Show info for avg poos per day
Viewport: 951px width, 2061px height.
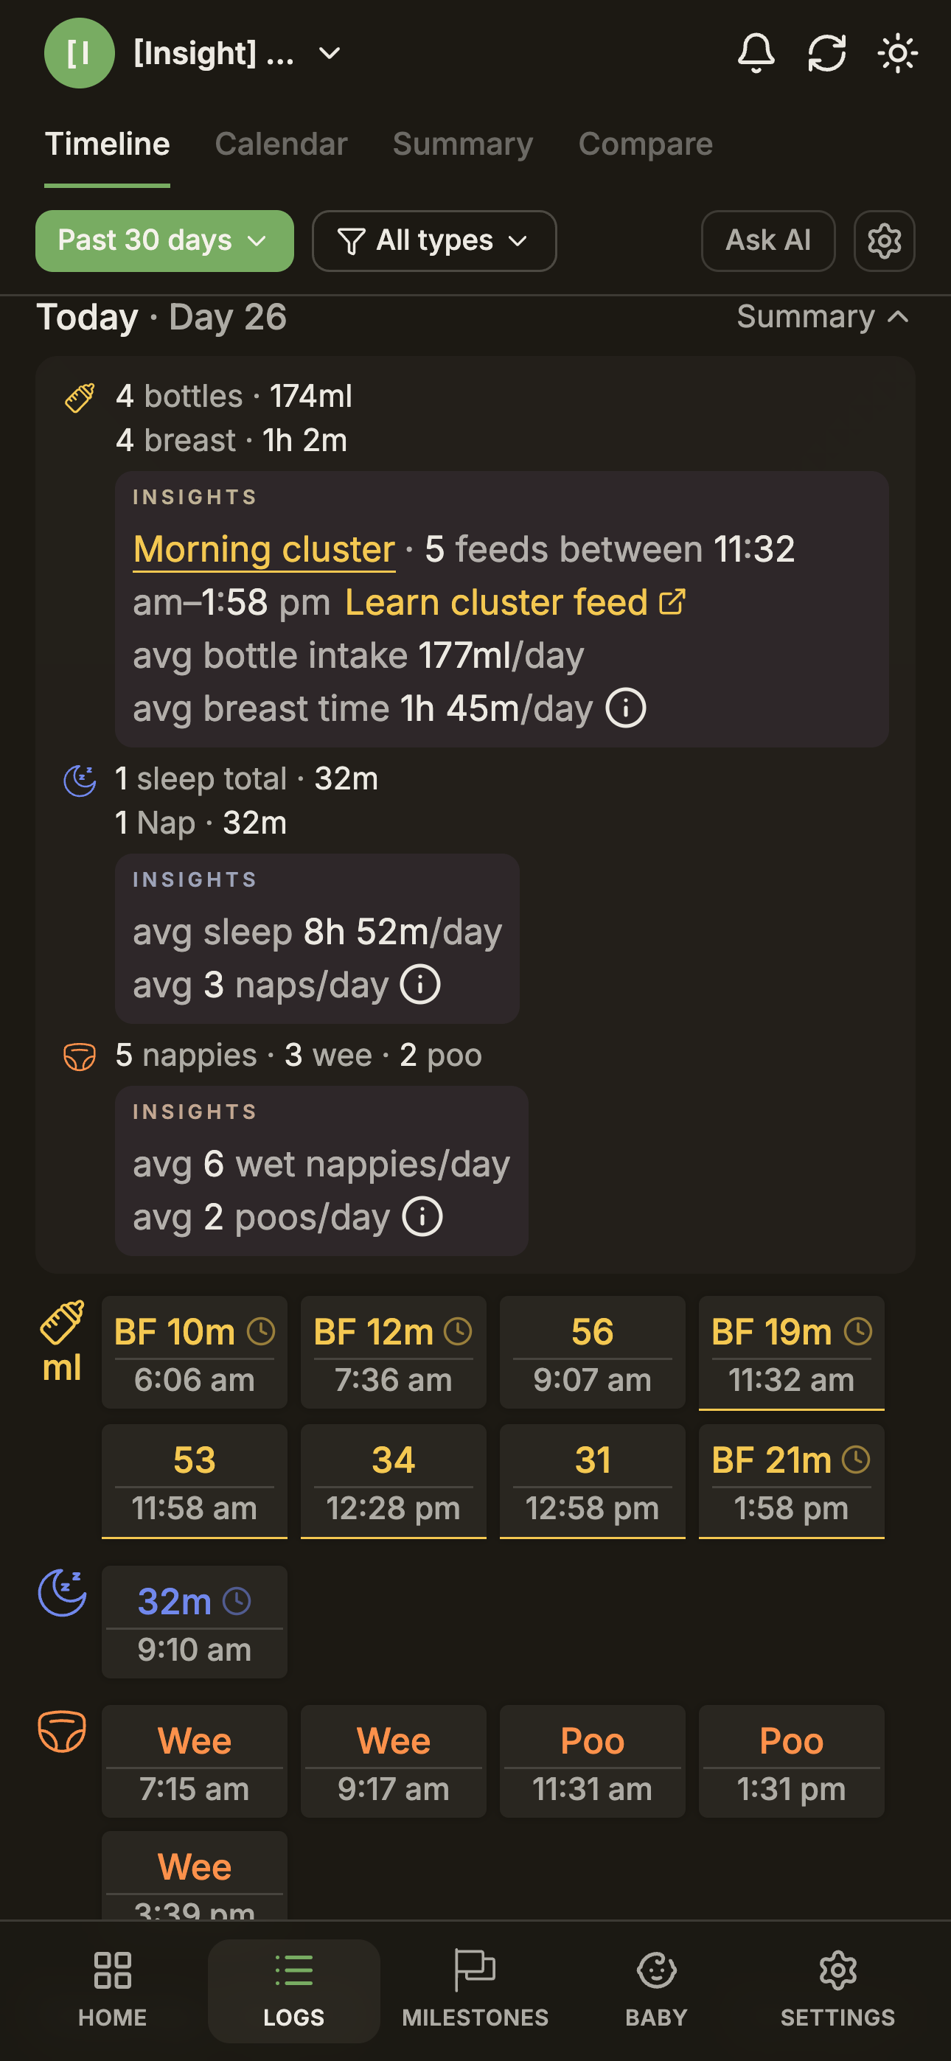422,1216
